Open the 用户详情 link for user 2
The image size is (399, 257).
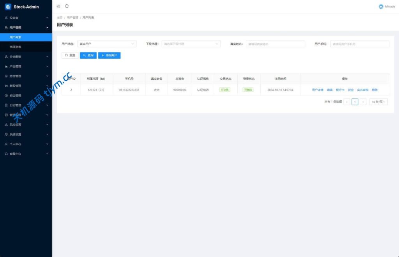(x=318, y=90)
